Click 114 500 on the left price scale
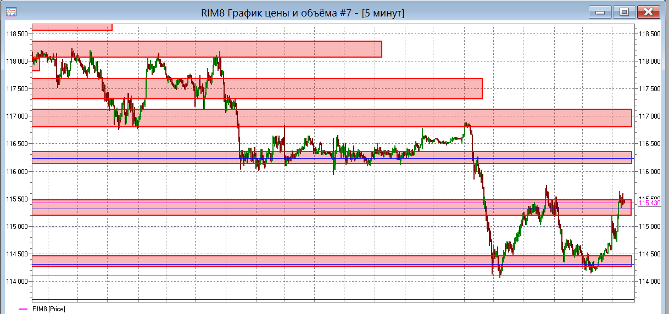 tap(16, 254)
